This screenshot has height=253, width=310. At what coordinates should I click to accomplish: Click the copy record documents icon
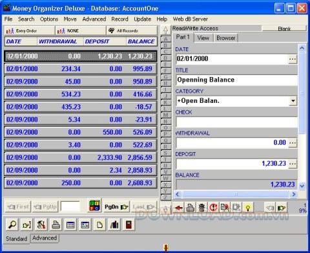pyautogui.click(x=225, y=208)
